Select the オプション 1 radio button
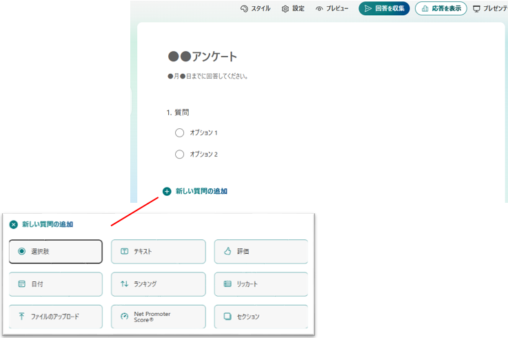Viewport: 508px width, 338px height. click(180, 132)
